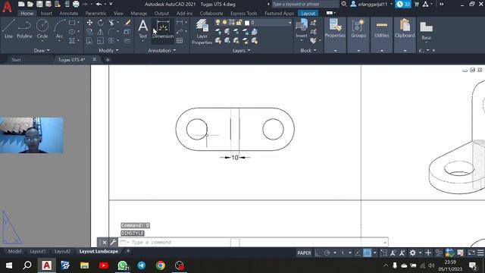Toggle Clean Screen in status bar
Image resolution: width=485 pixels, height=273 pixels.
471,253
